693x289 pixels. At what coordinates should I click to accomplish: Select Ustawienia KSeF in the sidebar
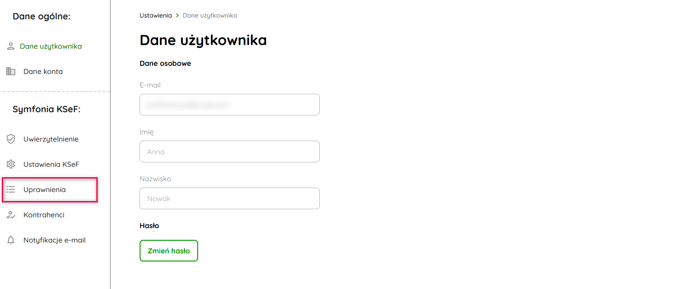(x=51, y=164)
